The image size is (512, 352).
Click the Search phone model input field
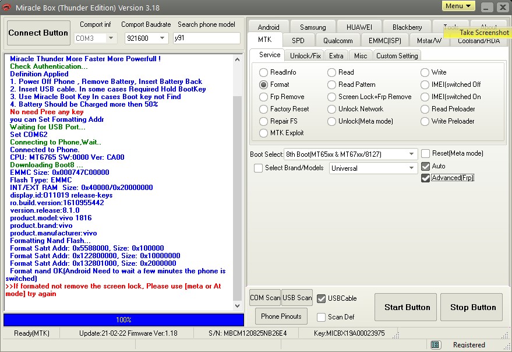[x=207, y=38]
